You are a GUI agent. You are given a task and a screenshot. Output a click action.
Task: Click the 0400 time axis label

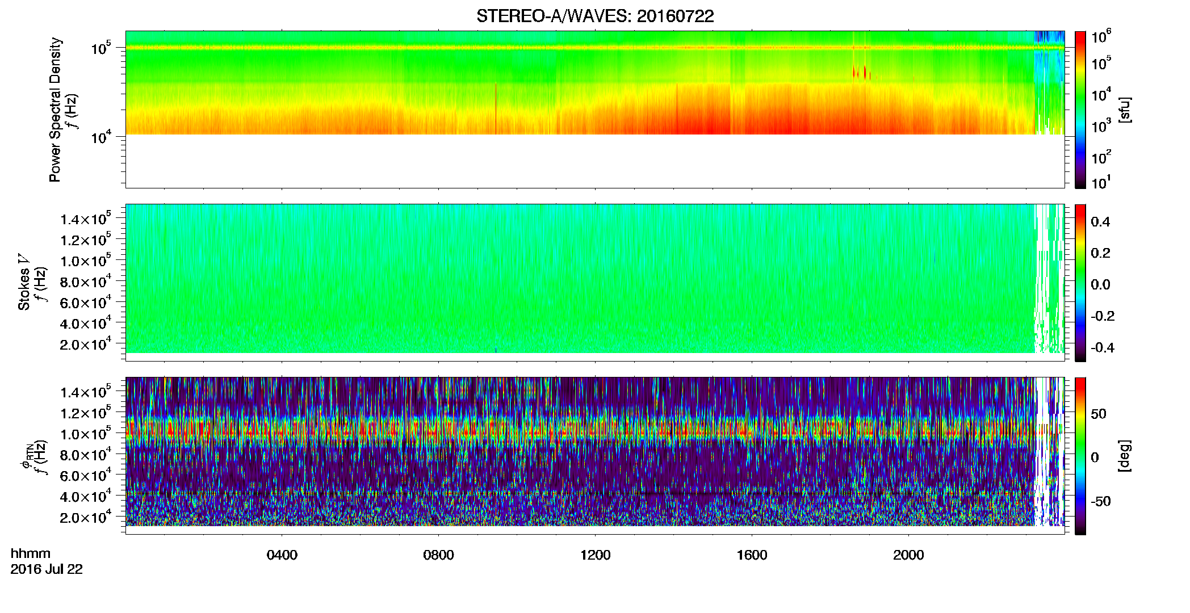(x=282, y=555)
